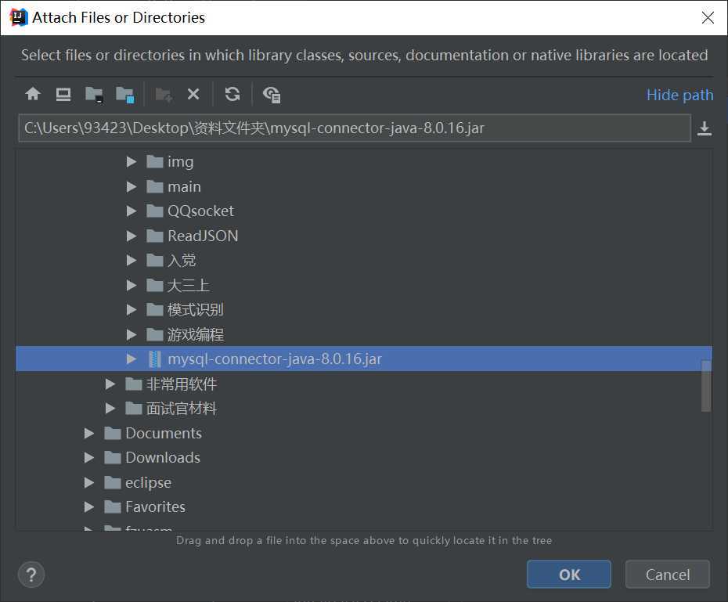Go to the Project directory icon
This screenshot has height=602, width=728.
point(94,95)
